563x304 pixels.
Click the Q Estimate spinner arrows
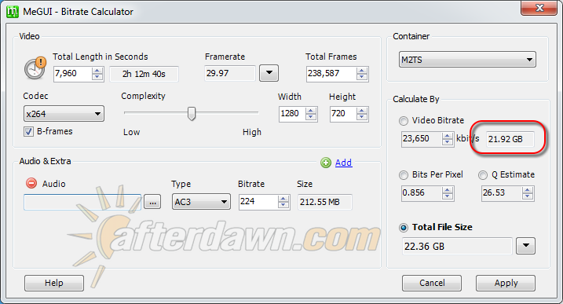(528, 193)
